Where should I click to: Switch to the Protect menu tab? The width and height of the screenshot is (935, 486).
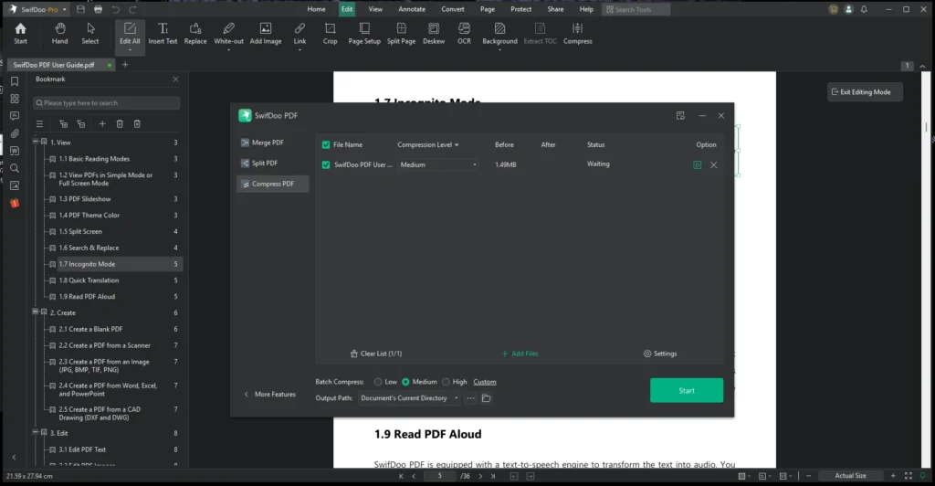click(x=520, y=9)
